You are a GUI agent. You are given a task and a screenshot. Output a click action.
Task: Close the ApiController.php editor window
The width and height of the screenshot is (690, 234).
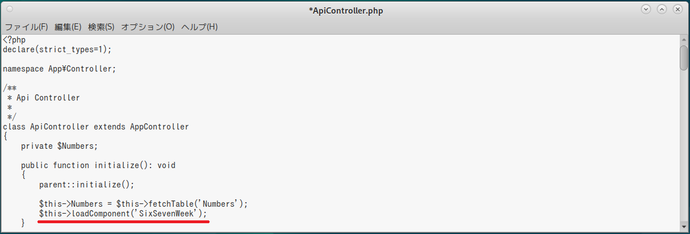pyautogui.click(x=678, y=10)
